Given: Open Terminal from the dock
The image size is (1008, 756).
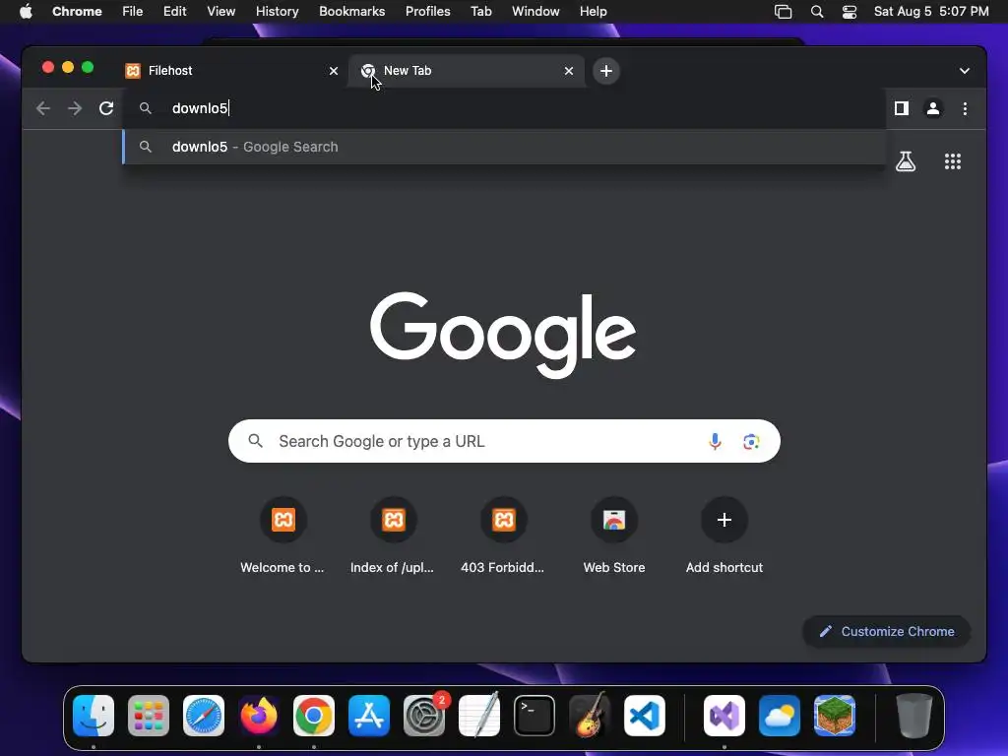Looking at the screenshot, I should 535,716.
